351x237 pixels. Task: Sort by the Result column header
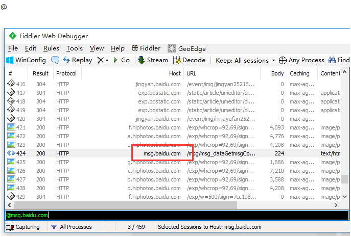[x=40, y=73]
